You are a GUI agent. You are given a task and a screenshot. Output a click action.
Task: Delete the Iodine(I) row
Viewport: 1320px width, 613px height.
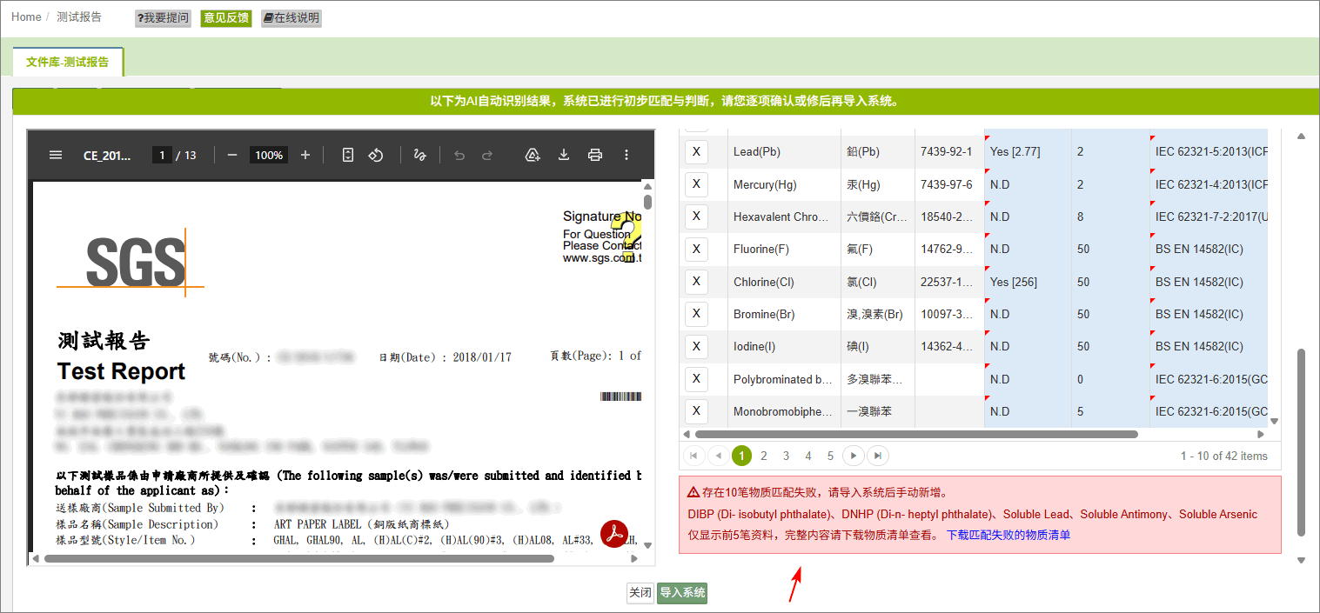696,346
